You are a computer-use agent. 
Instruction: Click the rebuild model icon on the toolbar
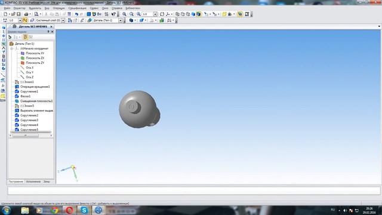tap(240, 14)
